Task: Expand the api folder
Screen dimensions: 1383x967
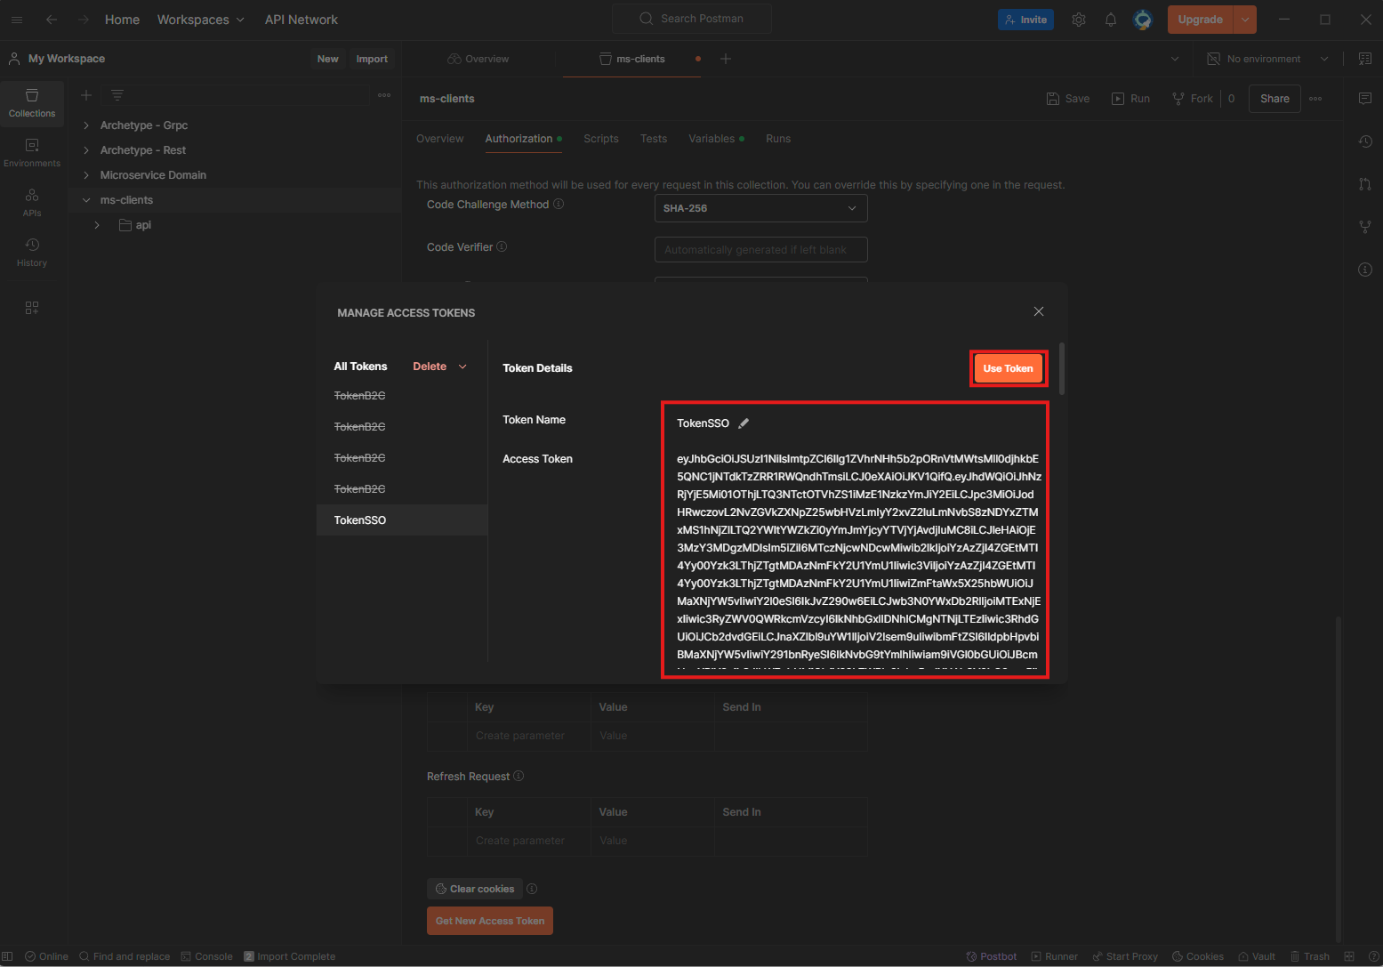Action: pos(97,225)
